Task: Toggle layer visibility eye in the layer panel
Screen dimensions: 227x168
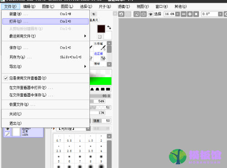Action: click(x=7, y=128)
